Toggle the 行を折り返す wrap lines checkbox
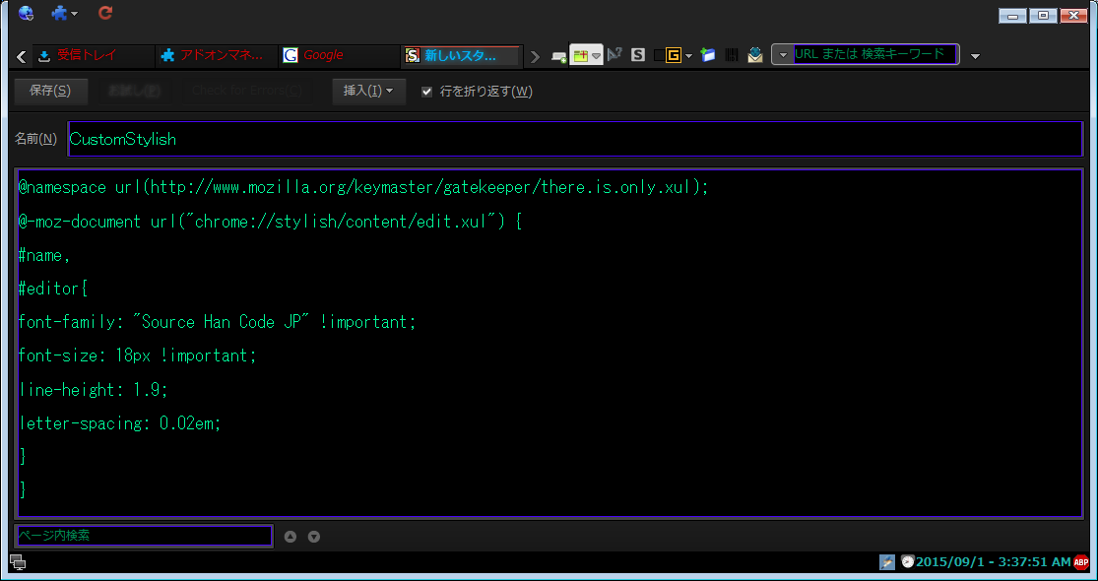This screenshot has width=1098, height=581. point(427,92)
